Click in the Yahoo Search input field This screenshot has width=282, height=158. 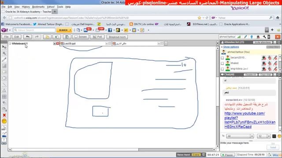pos(34,30)
